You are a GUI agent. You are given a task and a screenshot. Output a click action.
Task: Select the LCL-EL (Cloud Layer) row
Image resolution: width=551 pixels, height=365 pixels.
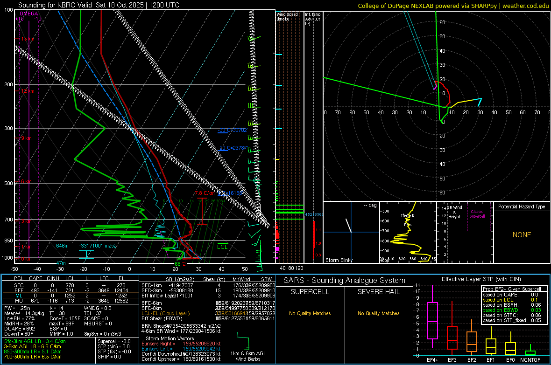tap(208, 313)
